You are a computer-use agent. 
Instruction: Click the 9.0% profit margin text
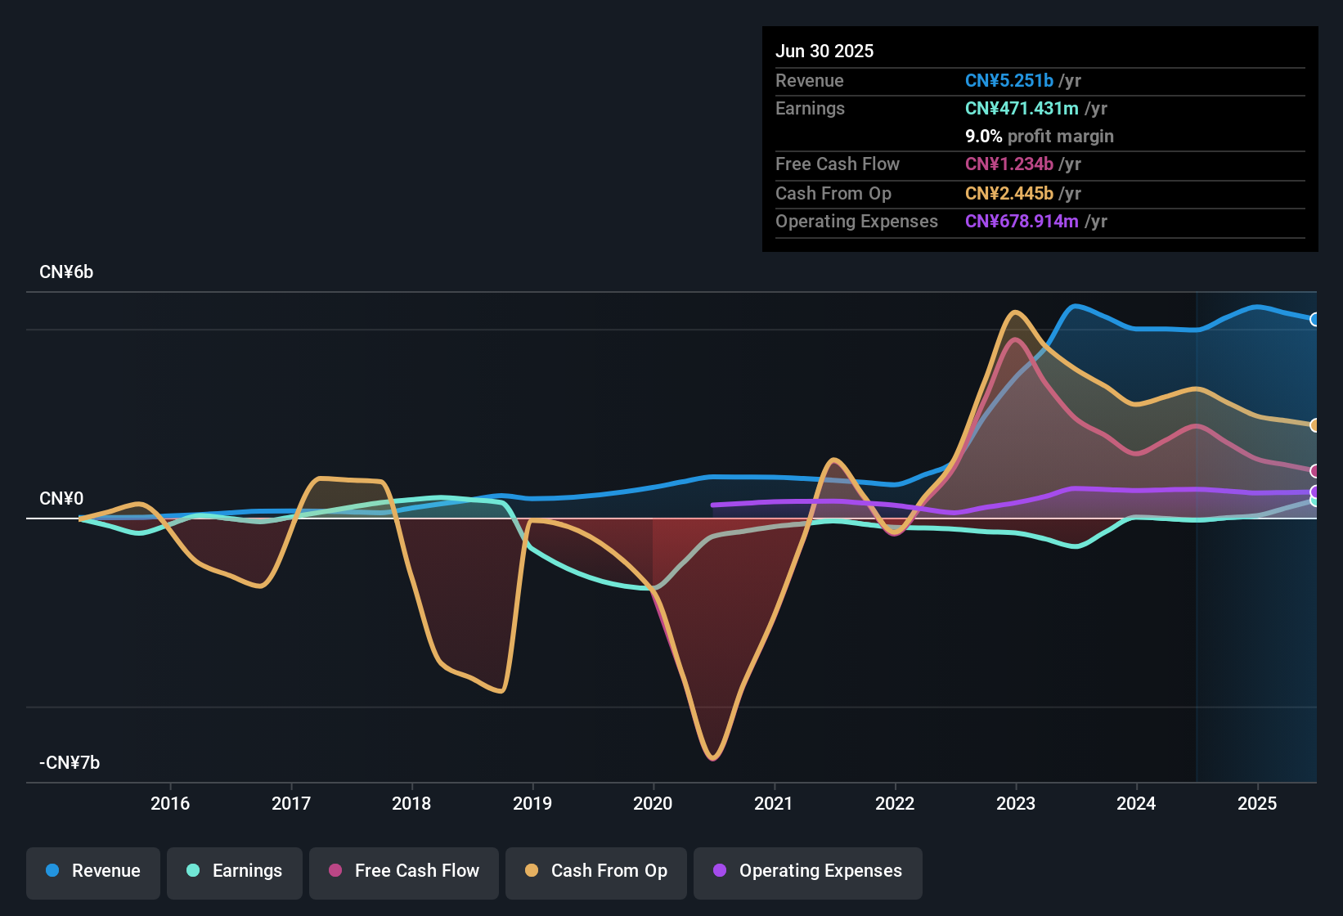pyautogui.click(x=1040, y=137)
